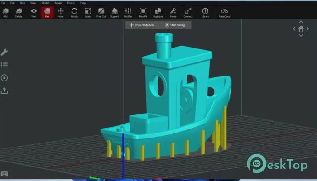Click the Import Models button

pos(142,25)
